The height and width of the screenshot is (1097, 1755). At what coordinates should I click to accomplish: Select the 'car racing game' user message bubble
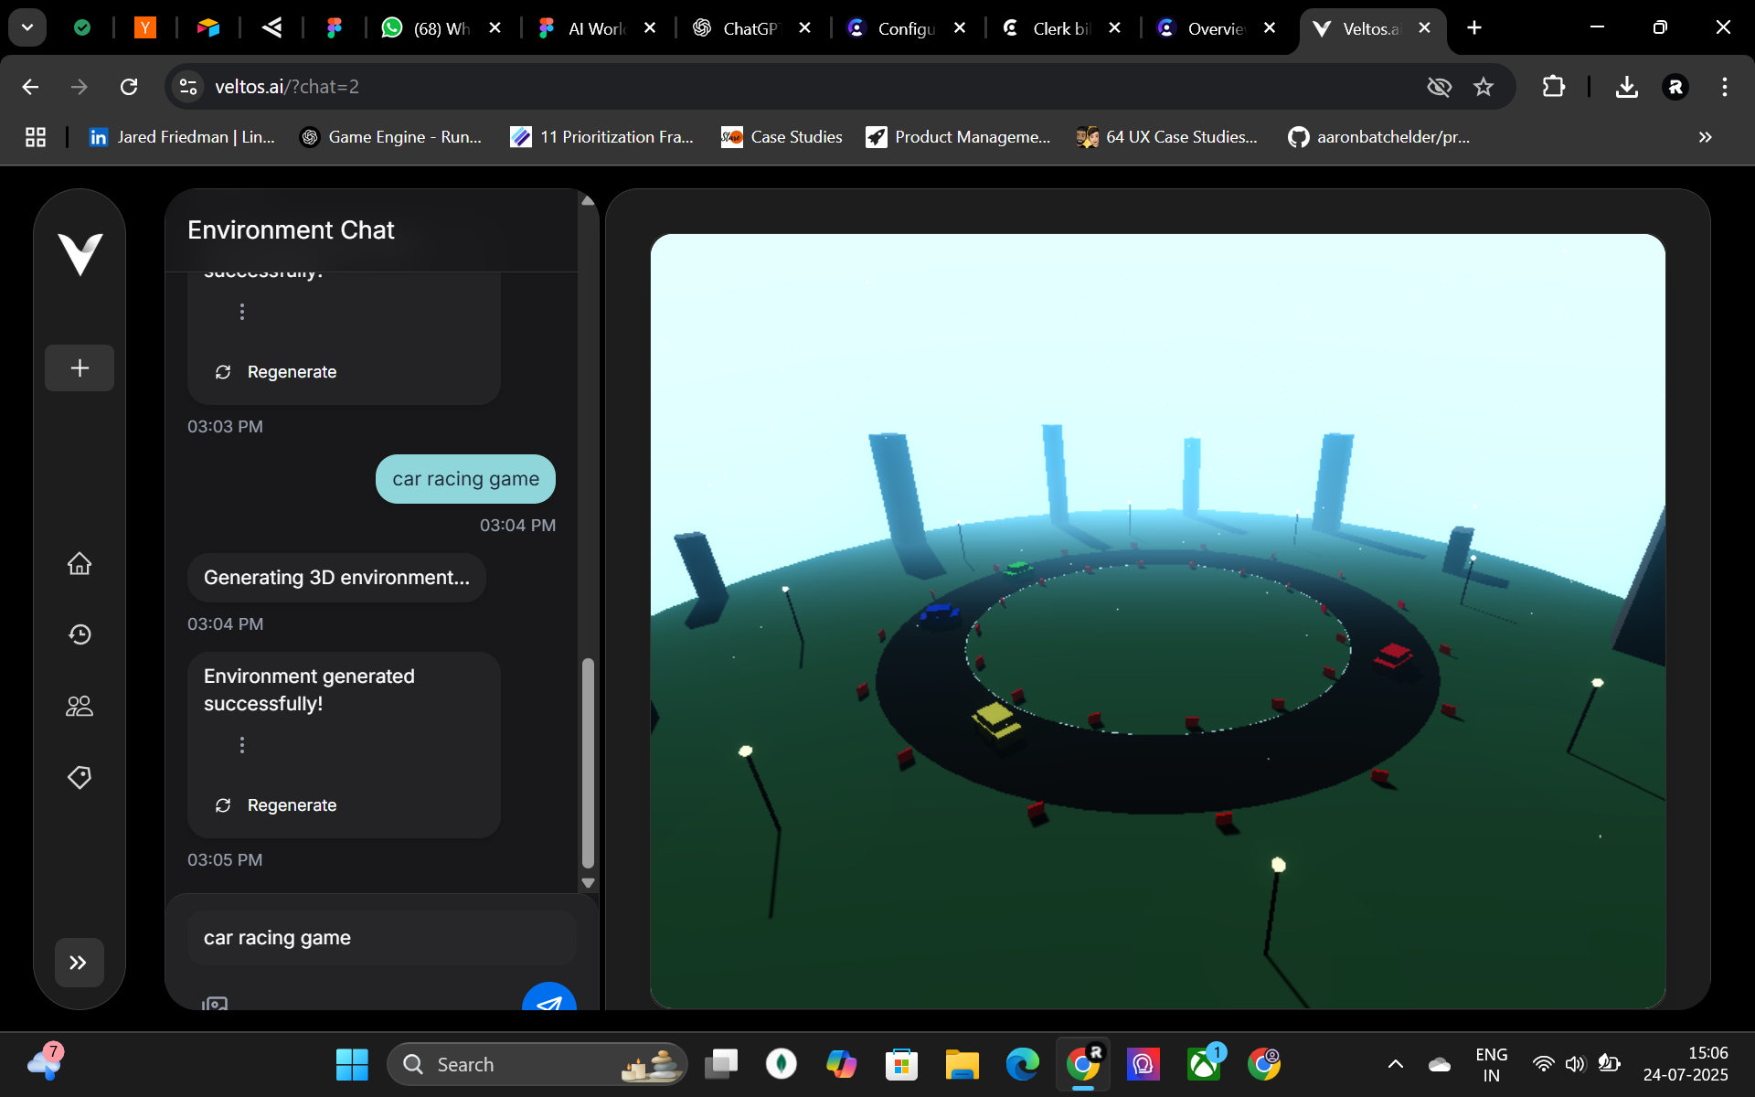pos(465,479)
